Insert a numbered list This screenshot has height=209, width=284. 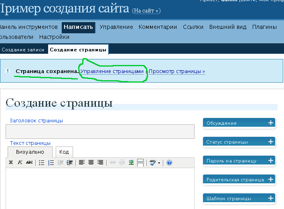coord(51,162)
